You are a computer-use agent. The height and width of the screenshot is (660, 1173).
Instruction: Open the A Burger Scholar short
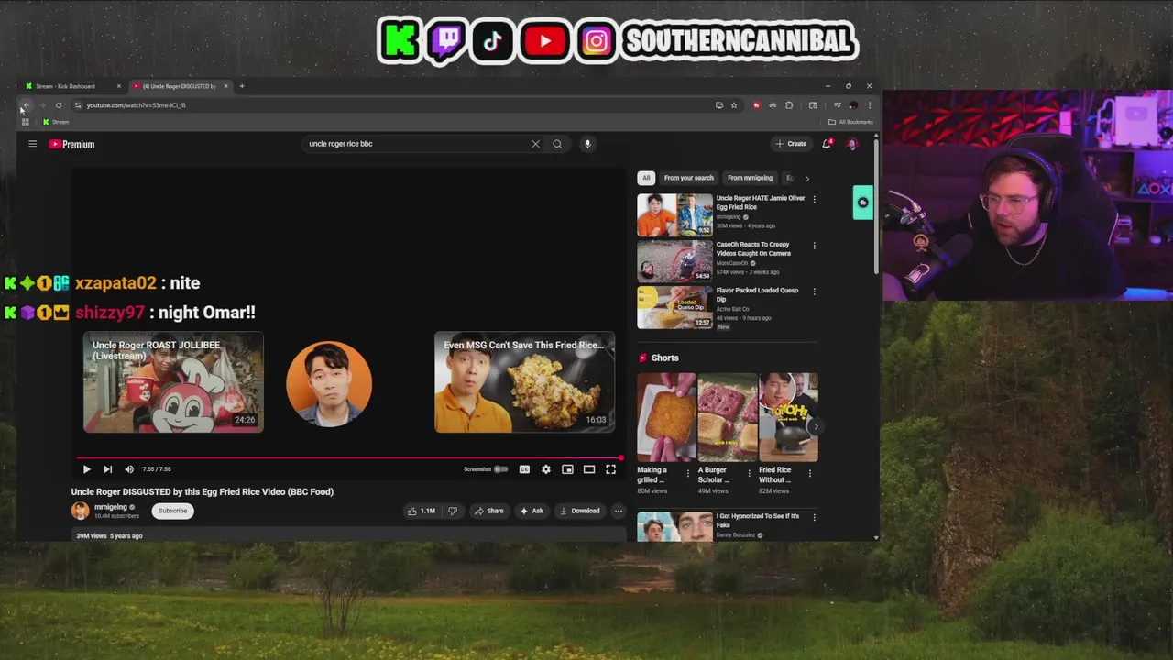point(728,416)
